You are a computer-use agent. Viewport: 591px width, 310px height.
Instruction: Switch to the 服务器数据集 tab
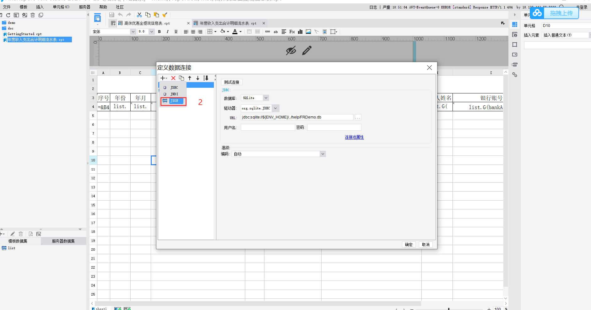click(63, 241)
